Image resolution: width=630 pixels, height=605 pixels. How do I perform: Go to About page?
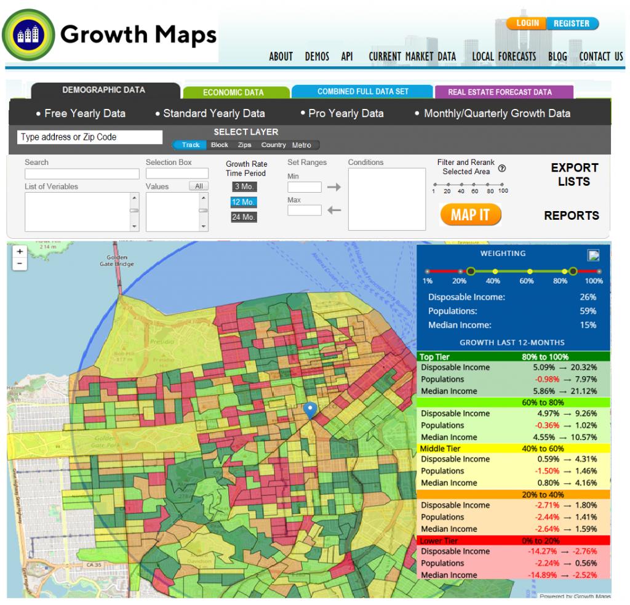click(281, 57)
